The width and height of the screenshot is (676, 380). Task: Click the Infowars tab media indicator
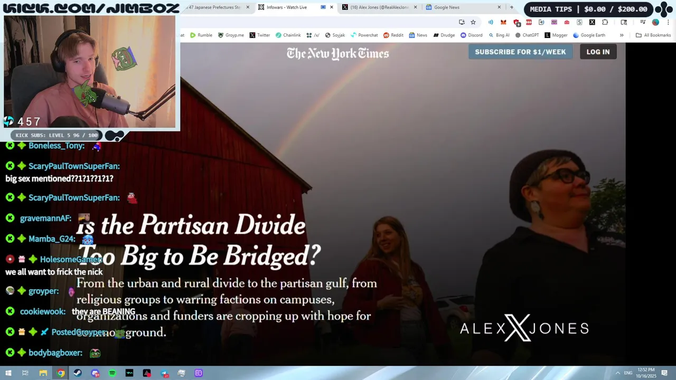click(323, 7)
